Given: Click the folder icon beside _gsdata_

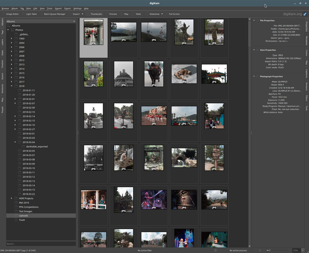Looking at the screenshot, I should [x=16, y=34].
